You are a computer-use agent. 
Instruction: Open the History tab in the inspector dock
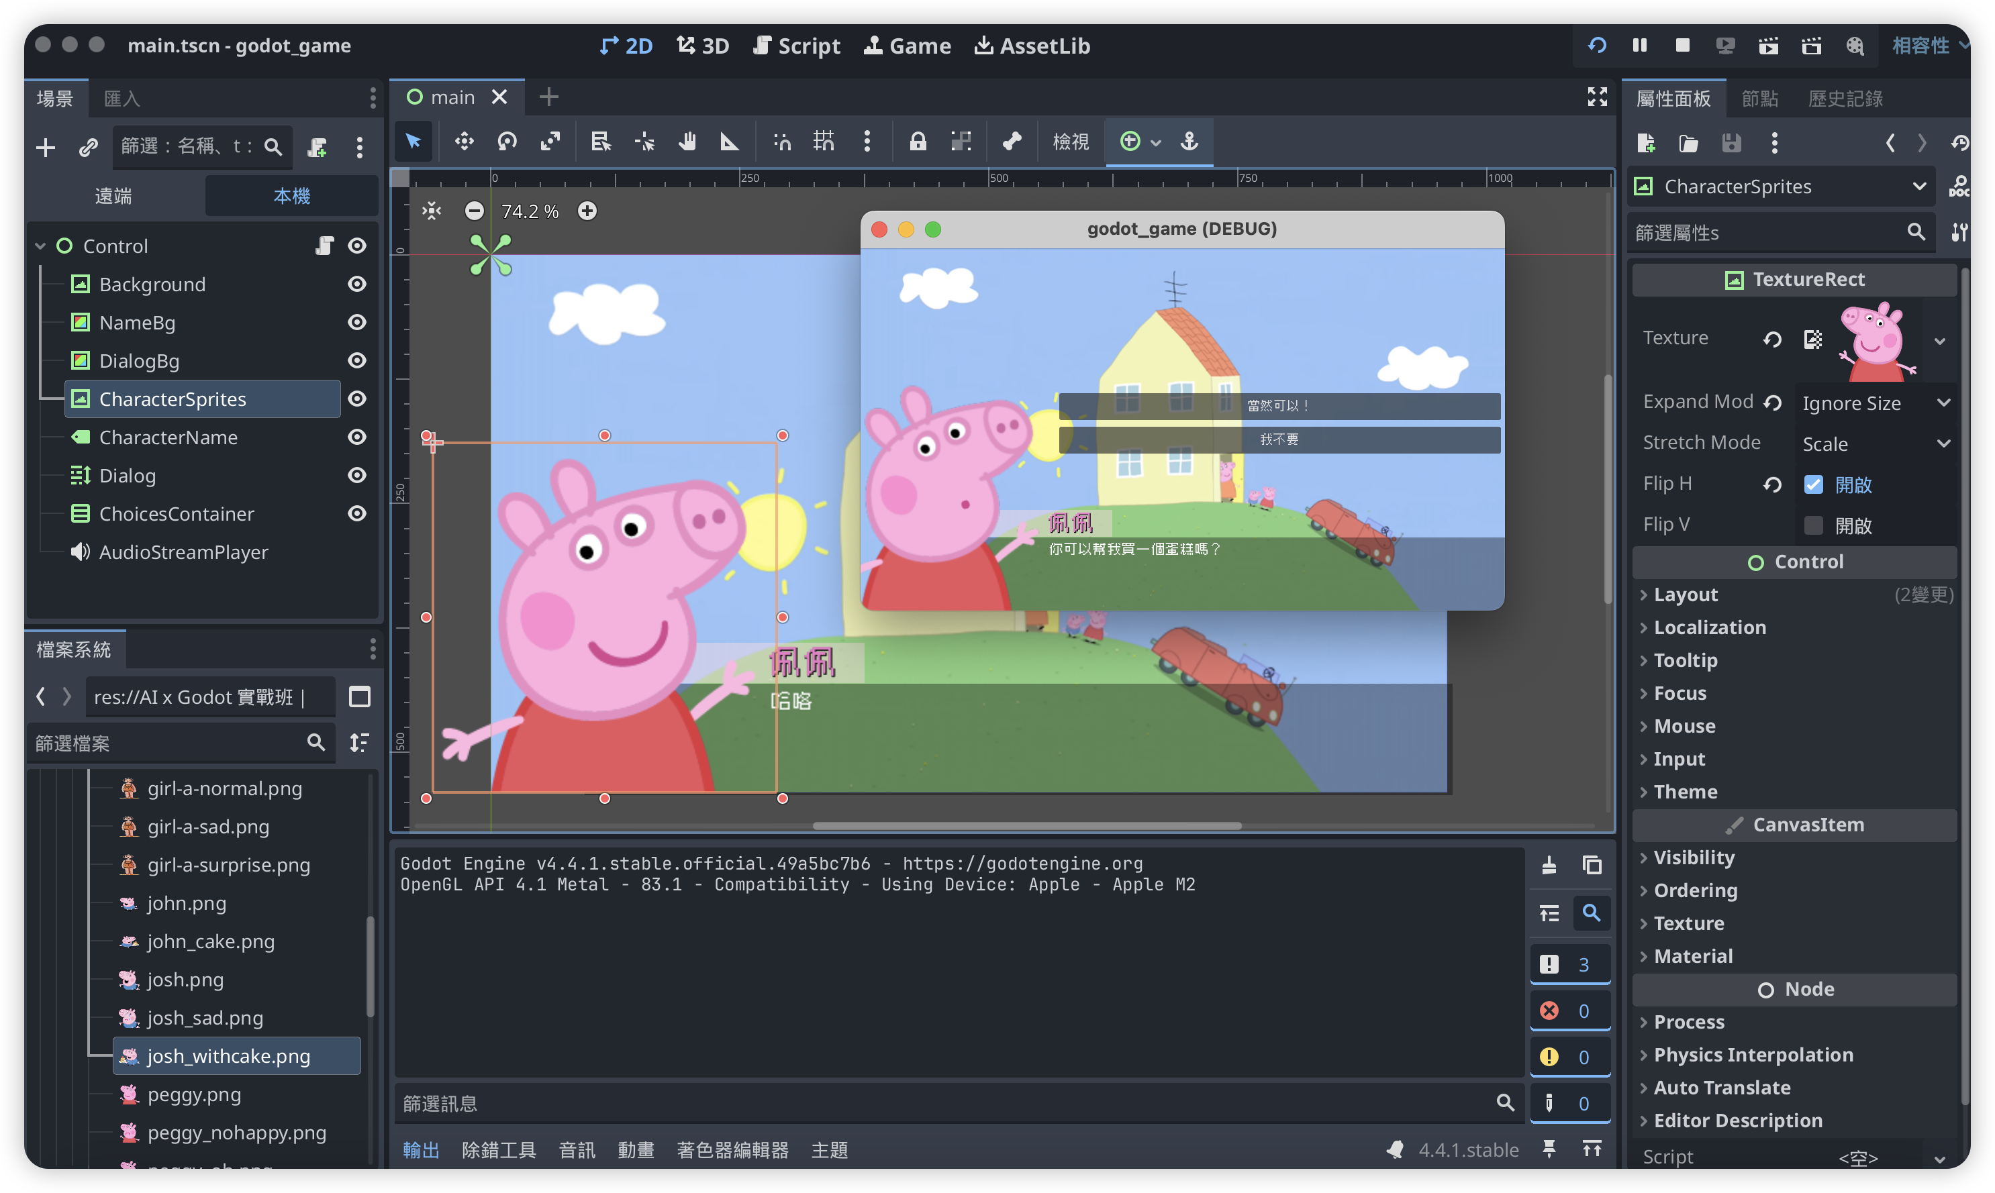(x=1845, y=98)
